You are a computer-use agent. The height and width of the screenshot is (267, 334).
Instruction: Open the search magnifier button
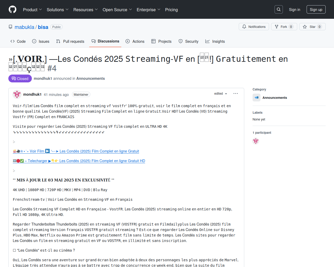[x=279, y=9]
